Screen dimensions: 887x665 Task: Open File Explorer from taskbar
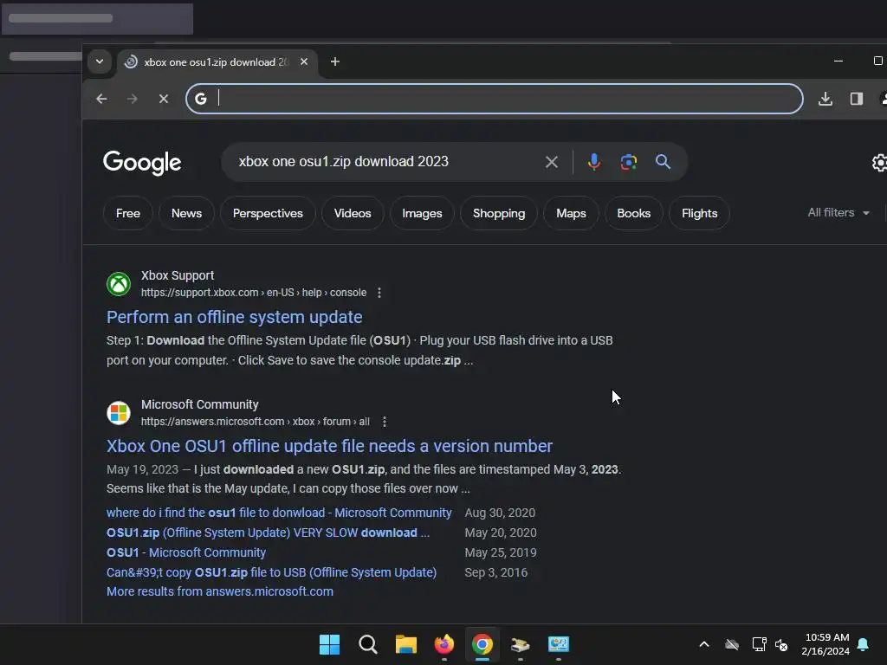pos(406,644)
